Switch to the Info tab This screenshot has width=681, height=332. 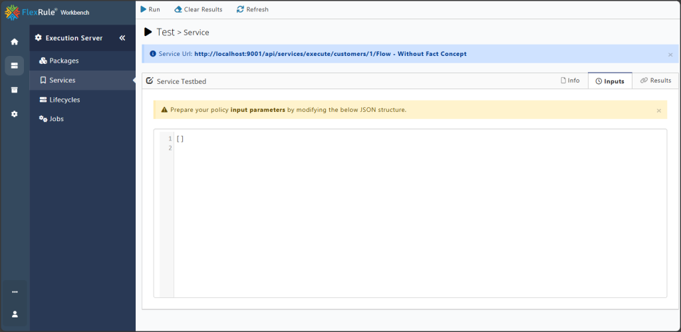click(x=570, y=81)
